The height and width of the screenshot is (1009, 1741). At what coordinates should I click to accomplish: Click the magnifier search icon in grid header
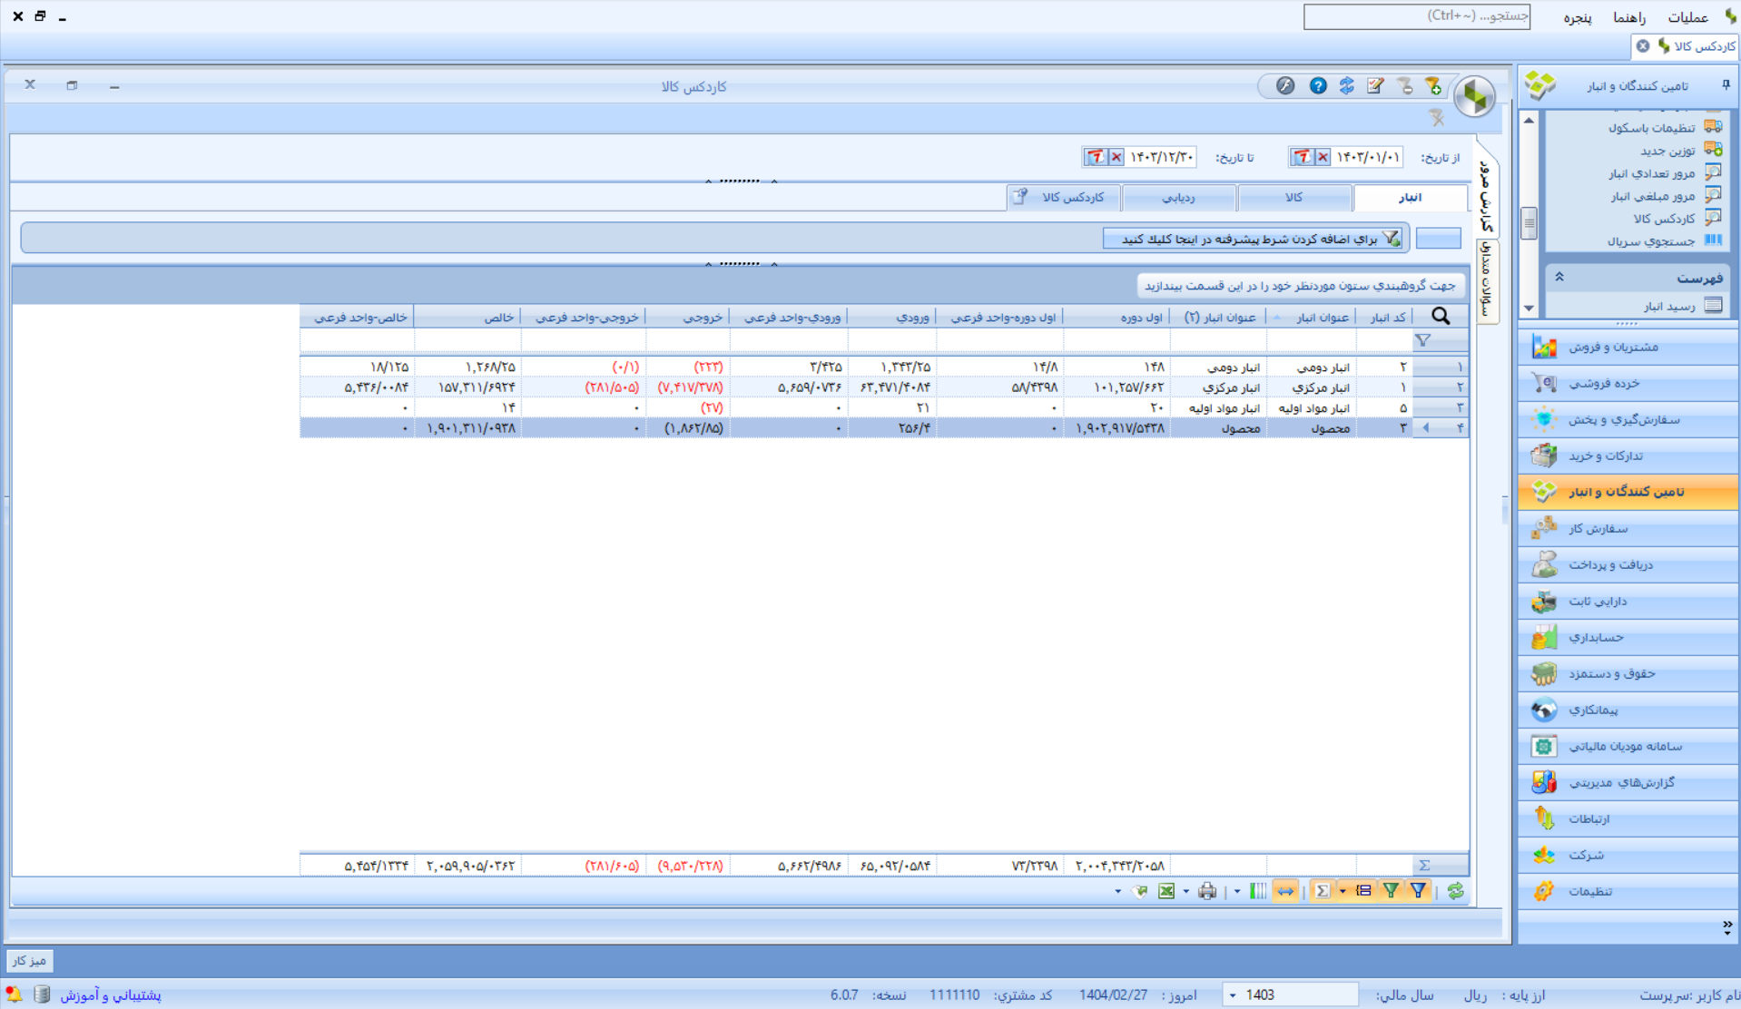click(x=1441, y=316)
